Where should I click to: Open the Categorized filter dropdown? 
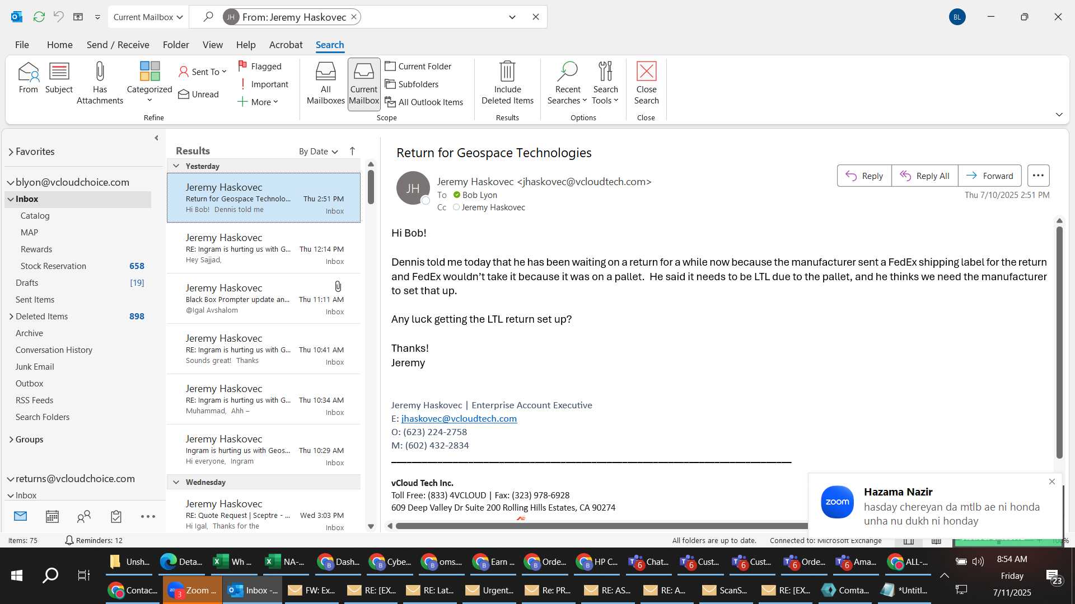click(x=149, y=83)
